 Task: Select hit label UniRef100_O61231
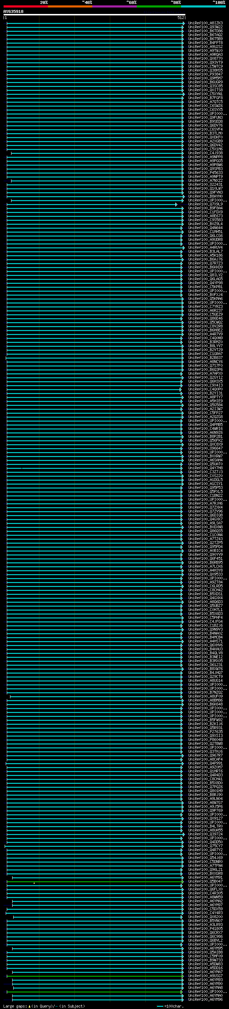[205, 665]
